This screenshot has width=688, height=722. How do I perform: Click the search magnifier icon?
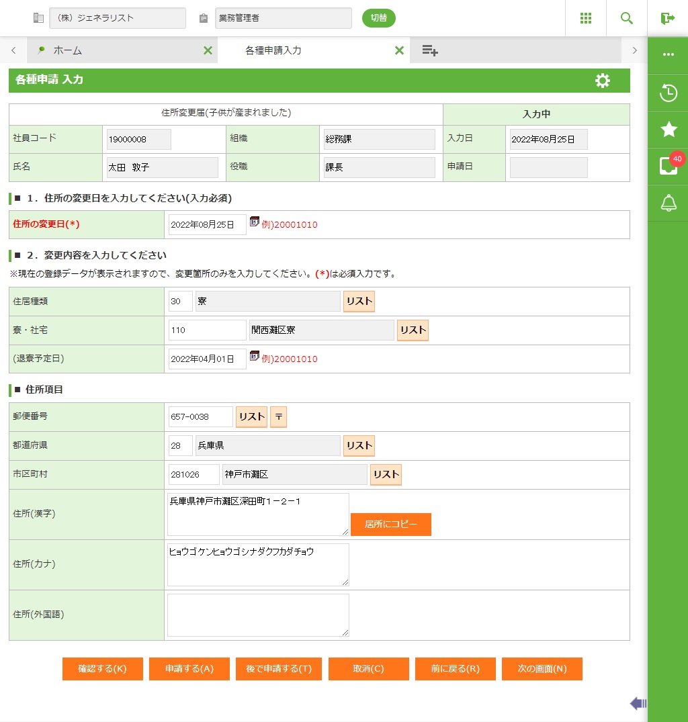pyautogui.click(x=626, y=18)
